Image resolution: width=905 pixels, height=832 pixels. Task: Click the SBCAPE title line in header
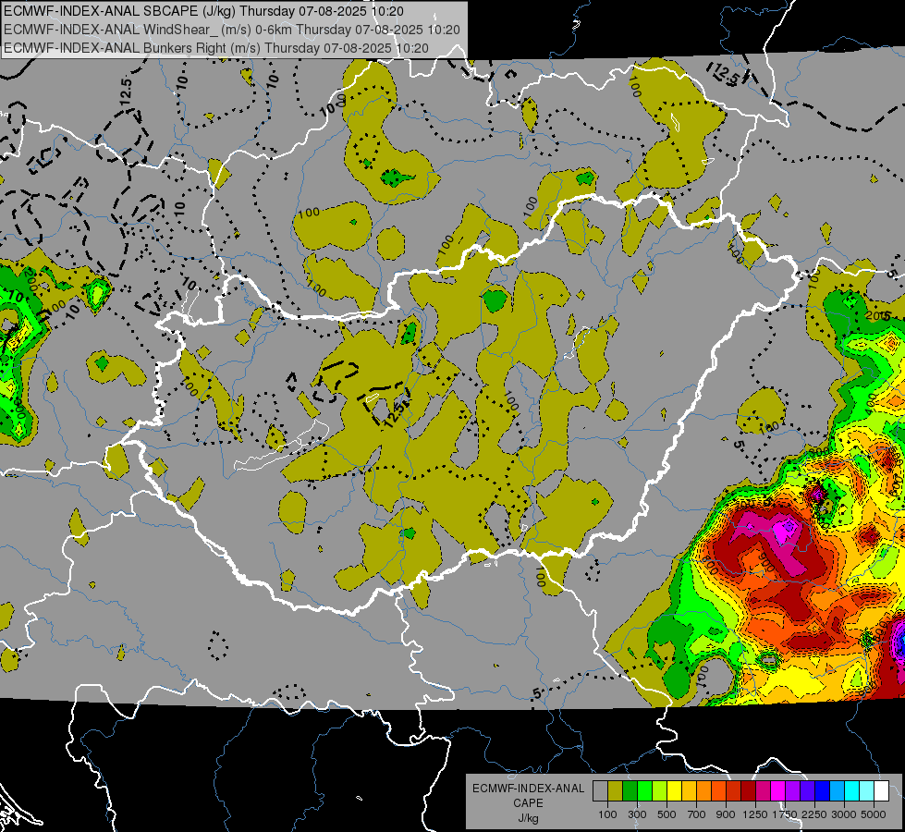tap(203, 11)
